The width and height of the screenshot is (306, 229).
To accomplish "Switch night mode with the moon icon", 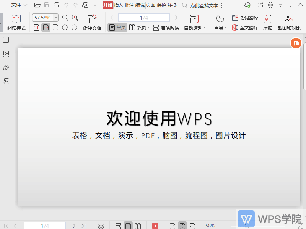I will tap(220, 18).
